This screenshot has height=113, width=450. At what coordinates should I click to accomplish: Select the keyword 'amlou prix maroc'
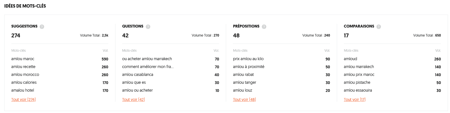click(x=359, y=75)
